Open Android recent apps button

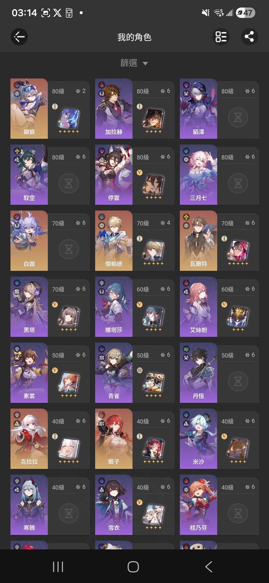pos(58,566)
